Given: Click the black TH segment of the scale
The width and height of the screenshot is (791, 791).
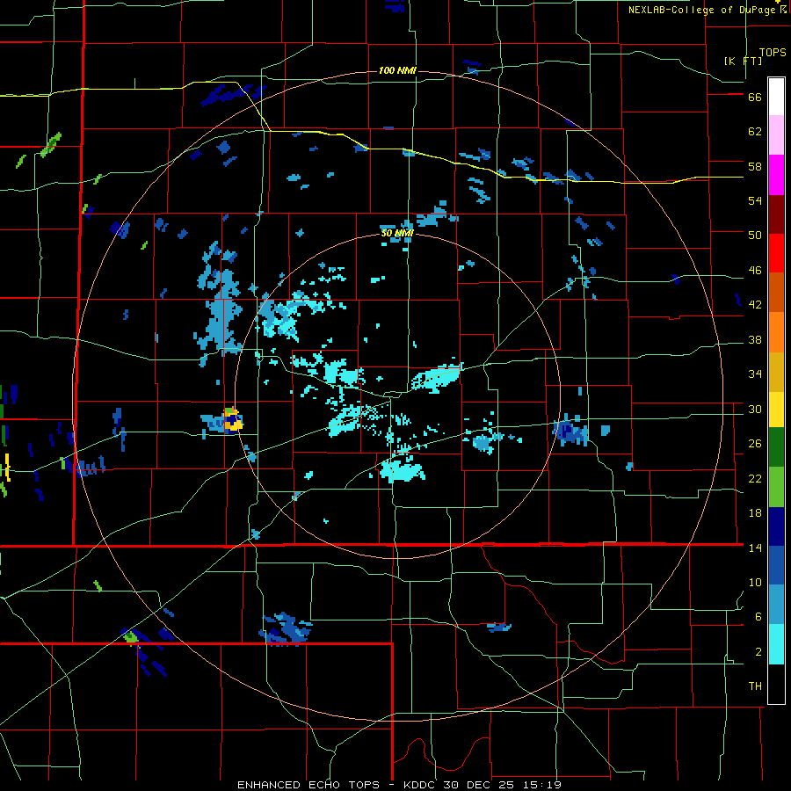Looking at the screenshot, I should [776, 684].
